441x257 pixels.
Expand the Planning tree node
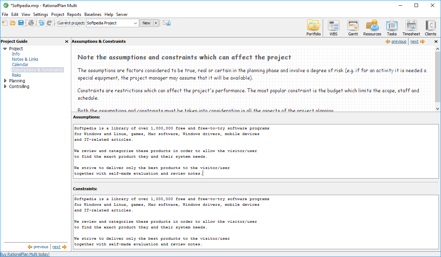tap(5, 81)
